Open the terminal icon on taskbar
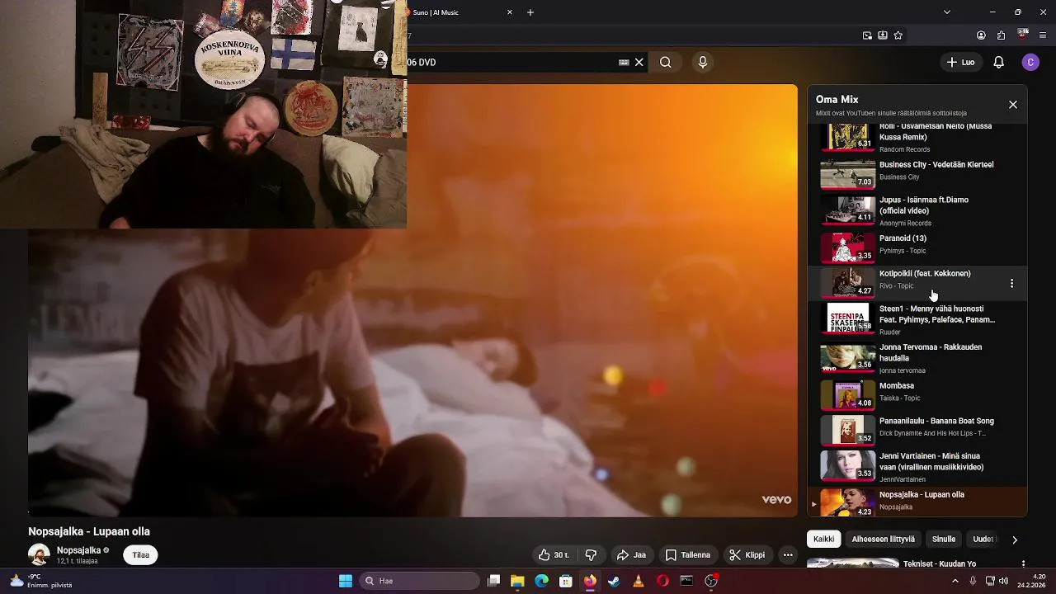This screenshot has height=594, width=1056. 686,581
